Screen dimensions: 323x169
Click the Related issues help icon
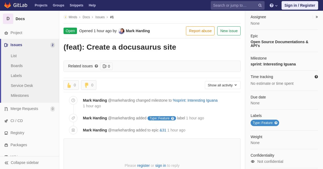[96, 66]
